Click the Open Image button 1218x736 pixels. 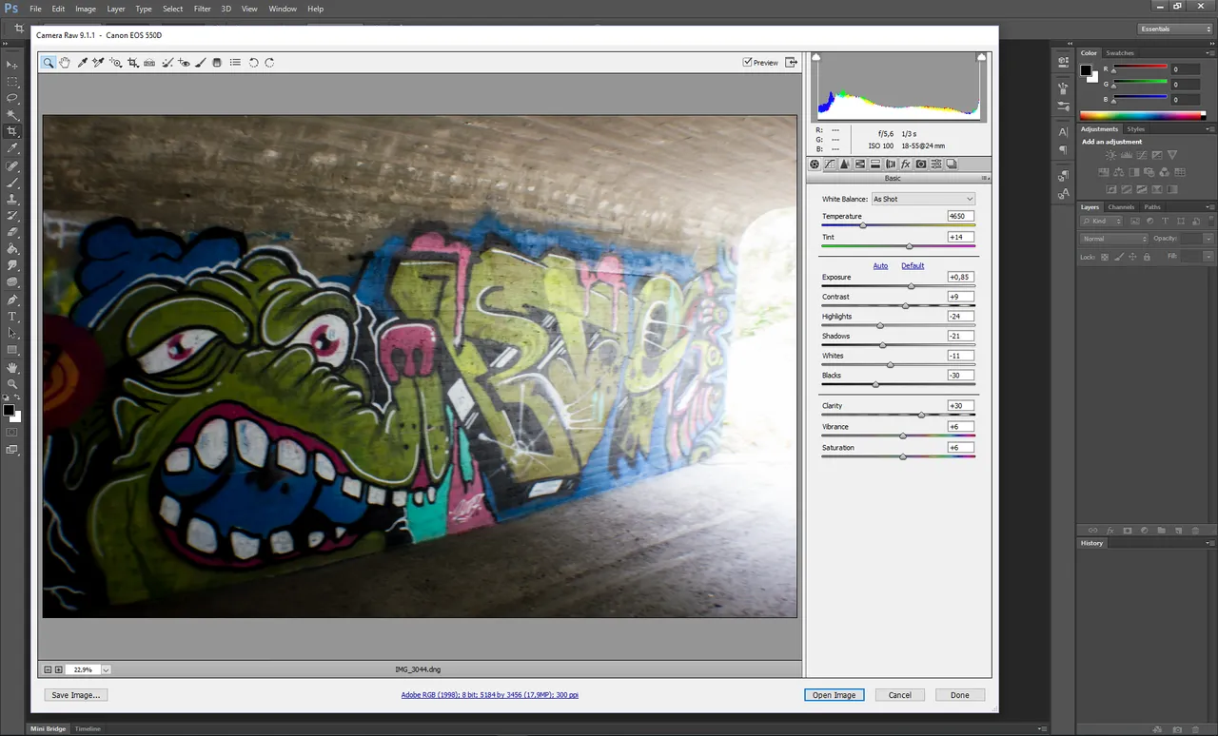click(834, 695)
